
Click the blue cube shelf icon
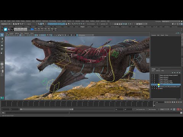click(5, 29)
